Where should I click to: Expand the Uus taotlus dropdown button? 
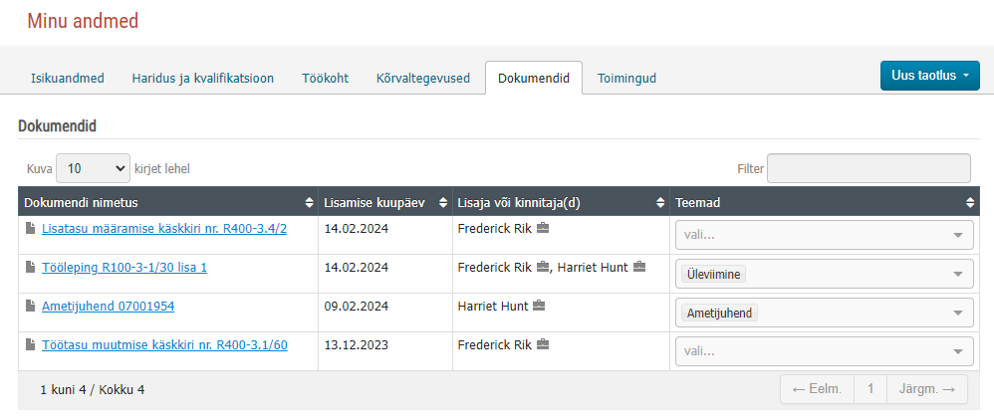(930, 76)
